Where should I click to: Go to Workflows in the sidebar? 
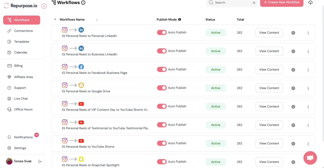[22, 20]
